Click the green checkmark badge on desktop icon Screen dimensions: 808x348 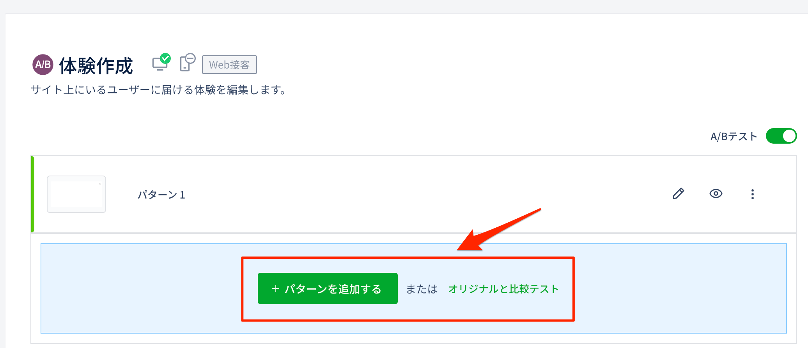point(165,58)
